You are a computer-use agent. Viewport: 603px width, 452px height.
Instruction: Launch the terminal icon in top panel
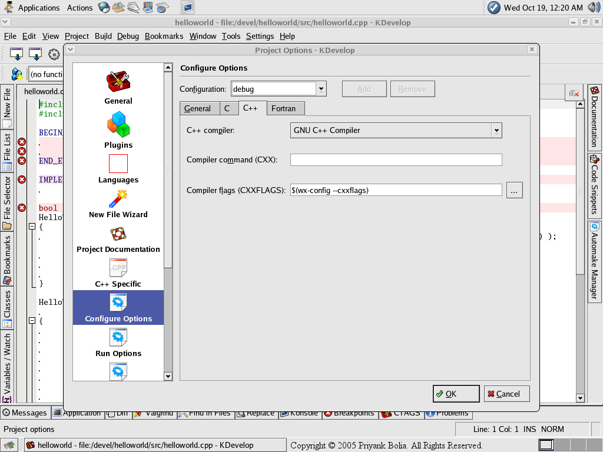pyautogui.click(x=187, y=7)
